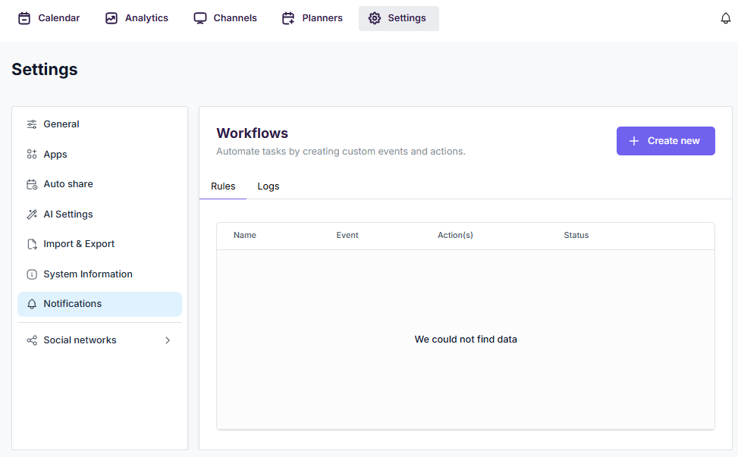Click the AI Settings magic wand icon
The image size is (738, 457).
[32, 214]
